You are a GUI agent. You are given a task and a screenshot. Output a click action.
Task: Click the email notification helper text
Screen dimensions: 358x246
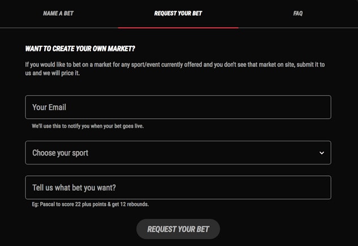pyautogui.click(x=88, y=126)
